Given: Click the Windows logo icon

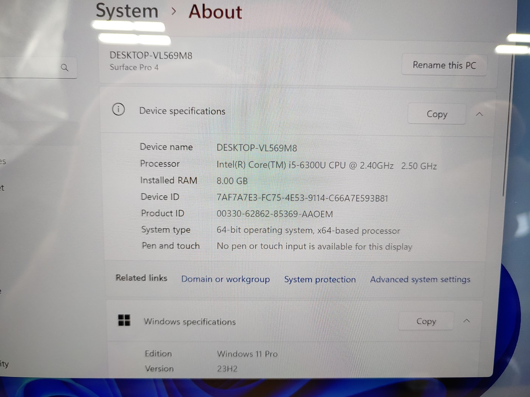Looking at the screenshot, I should (x=124, y=320).
